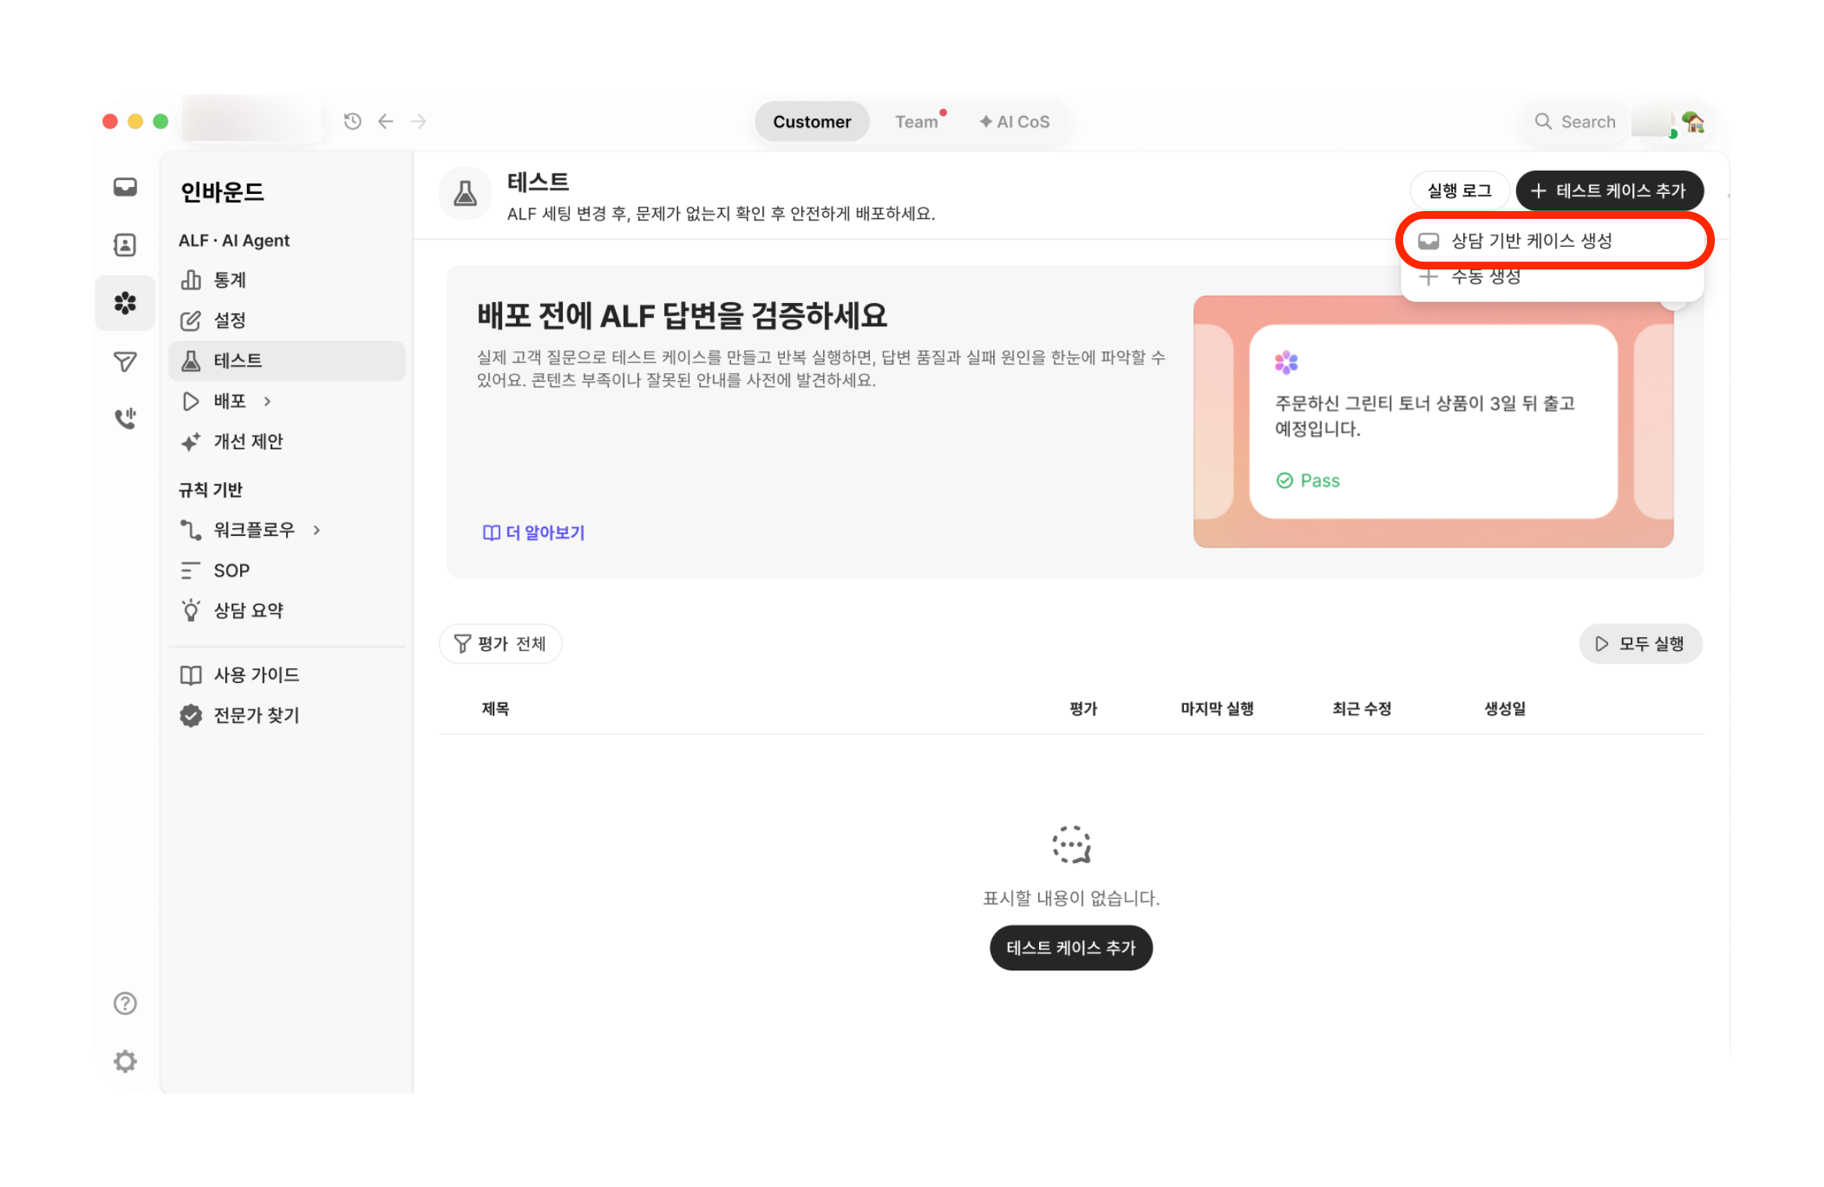Open the 평가 전체 filter dropdown
The width and height of the screenshot is (1824, 1187).
coord(500,643)
